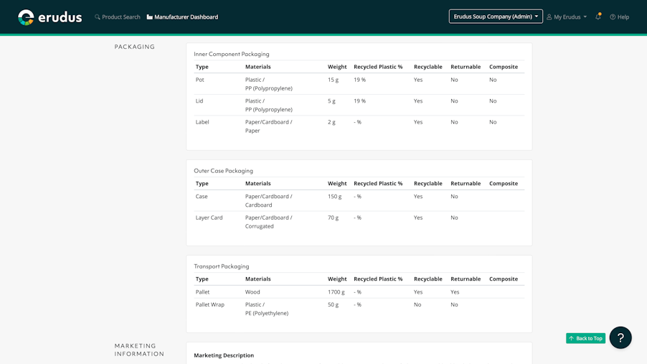Screen dimensions: 647x364
Task: Click the '15 g' weight value
Action: [x=333, y=80]
